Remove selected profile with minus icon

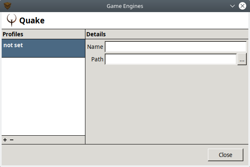click(x=12, y=140)
